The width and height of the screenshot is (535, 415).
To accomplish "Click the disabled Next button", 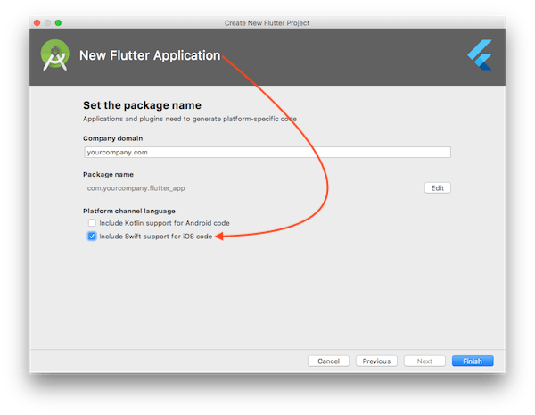I will pyautogui.click(x=424, y=361).
